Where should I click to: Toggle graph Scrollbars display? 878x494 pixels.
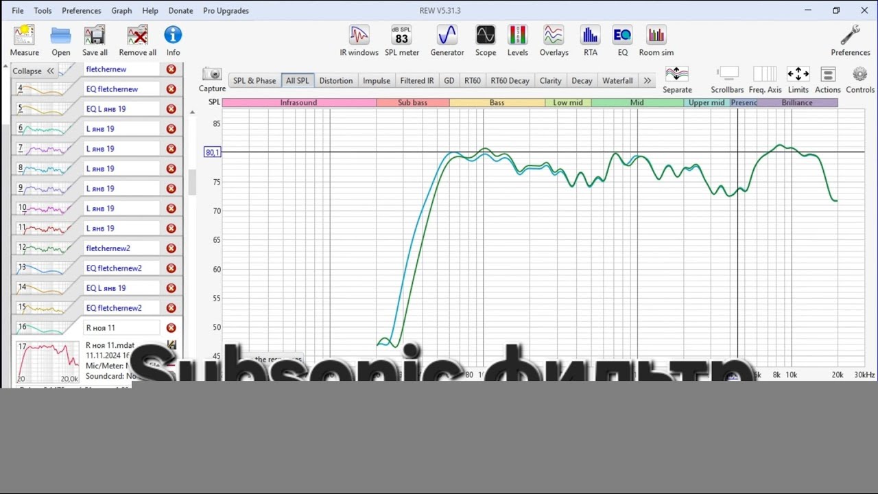(727, 80)
